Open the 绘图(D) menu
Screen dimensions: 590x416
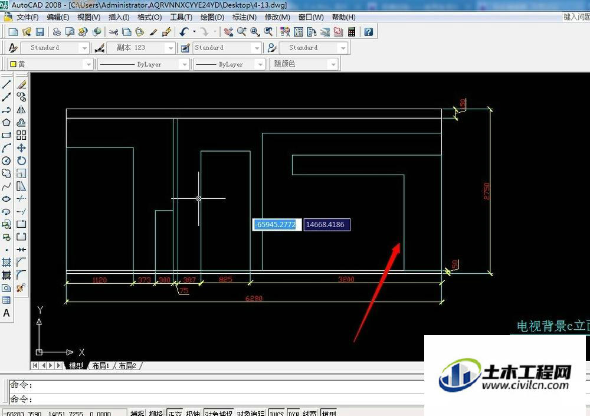[212, 17]
